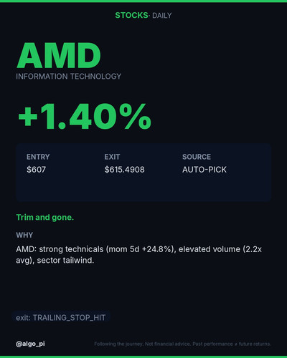Image resolution: width=287 pixels, height=358 pixels.
Task: Click the SOURCE label
Action: tap(197, 157)
